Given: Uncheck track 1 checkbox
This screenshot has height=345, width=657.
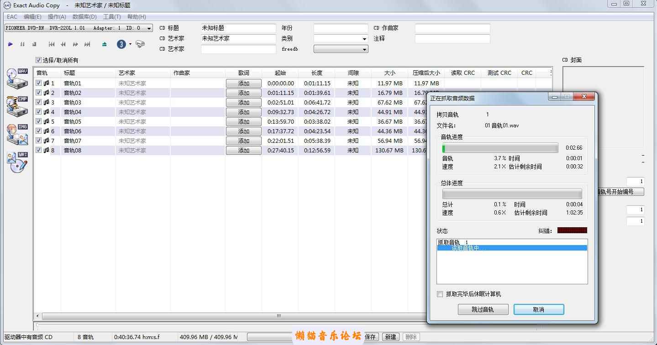Looking at the screenshot, I should (x=39, y=83).
